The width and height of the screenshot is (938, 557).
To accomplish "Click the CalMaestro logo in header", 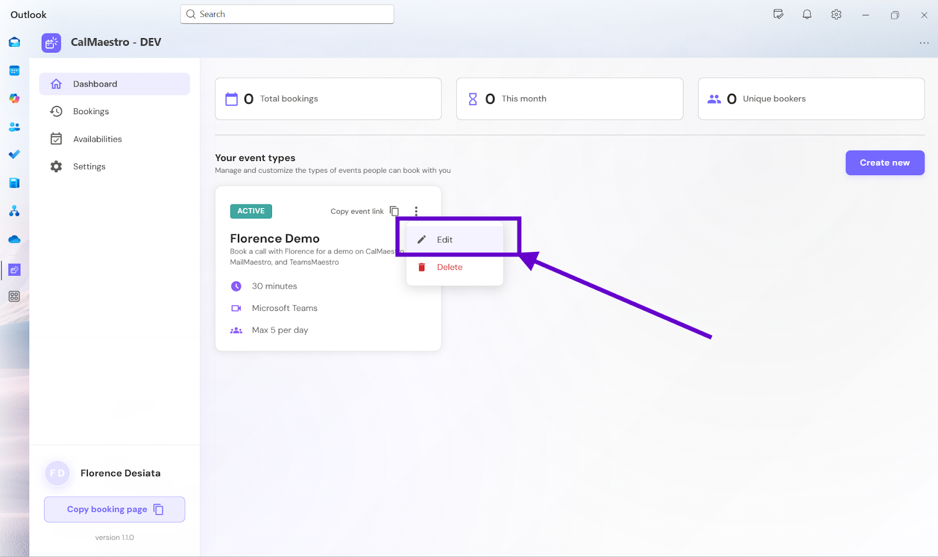I will 52,42.
